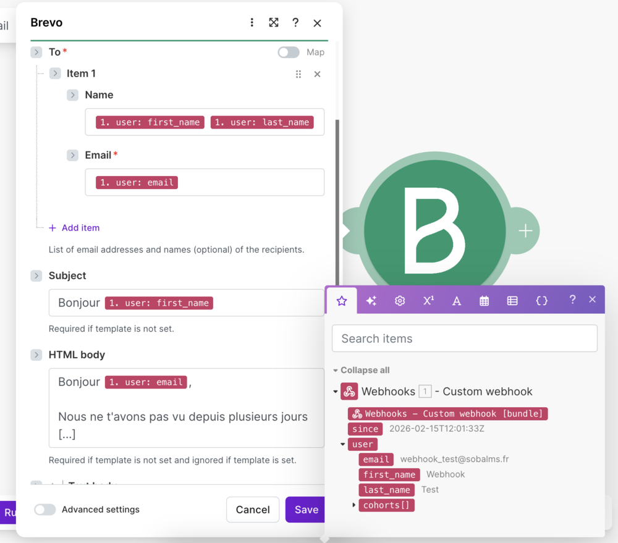Viewport: 618px width, 543px height.
Task: Open the Brevo module three-dot options menu
Action: [x=252, y=23]
